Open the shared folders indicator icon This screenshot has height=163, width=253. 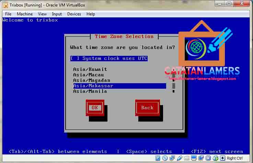click(x=187, y=158)
